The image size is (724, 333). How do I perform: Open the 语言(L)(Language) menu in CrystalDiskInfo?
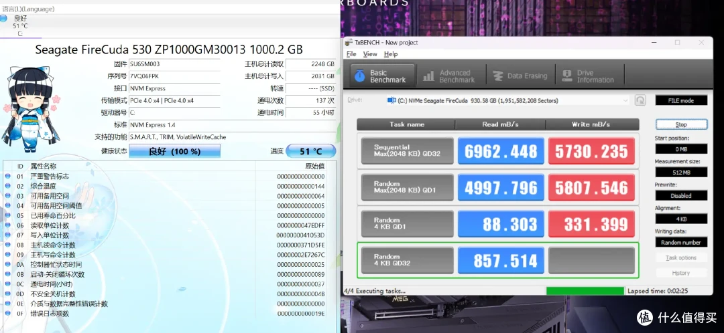coord(28,9)
